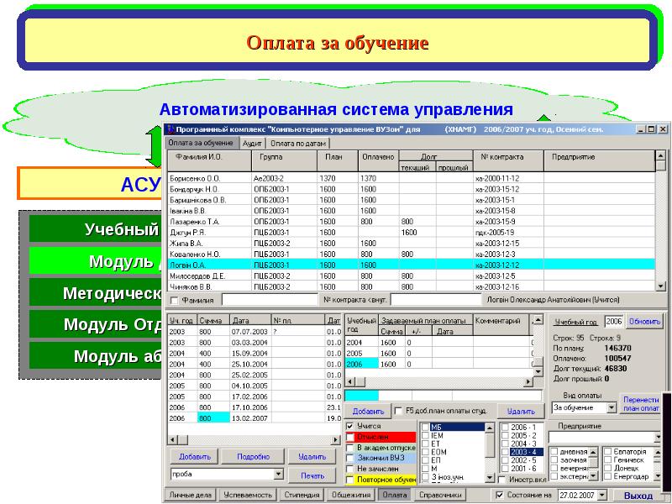Click left scroll arrow under payments history table

pos(171,439)
